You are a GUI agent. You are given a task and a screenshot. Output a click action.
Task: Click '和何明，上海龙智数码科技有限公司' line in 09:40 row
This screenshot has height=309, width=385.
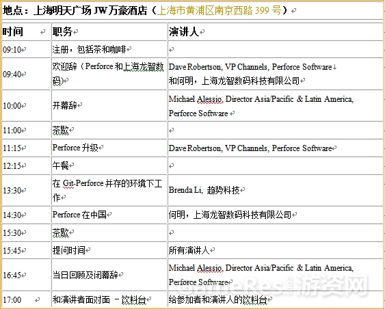[234, 81]
